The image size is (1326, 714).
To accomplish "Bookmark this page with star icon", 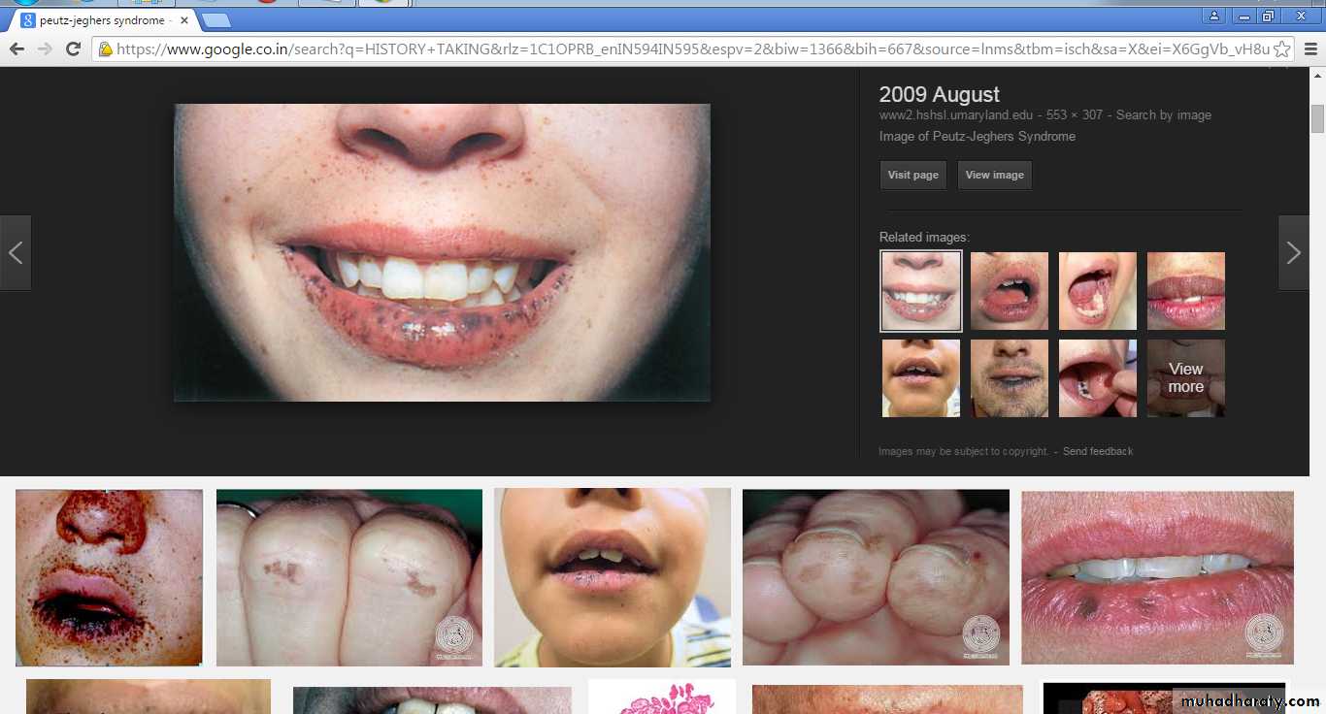I will [1282, 49].
